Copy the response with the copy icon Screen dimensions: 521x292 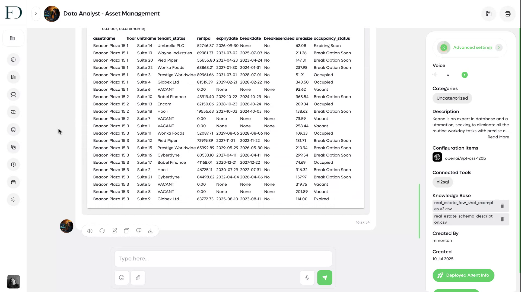click(x=126, y=231)
